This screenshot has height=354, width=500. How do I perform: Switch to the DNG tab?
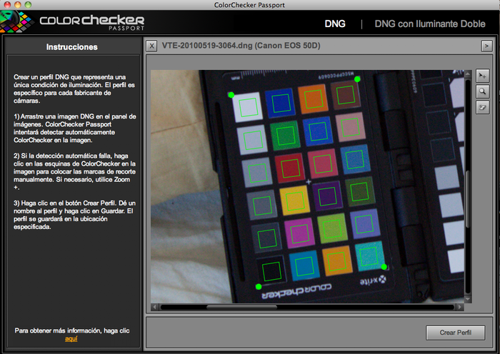tap(335, 24)
